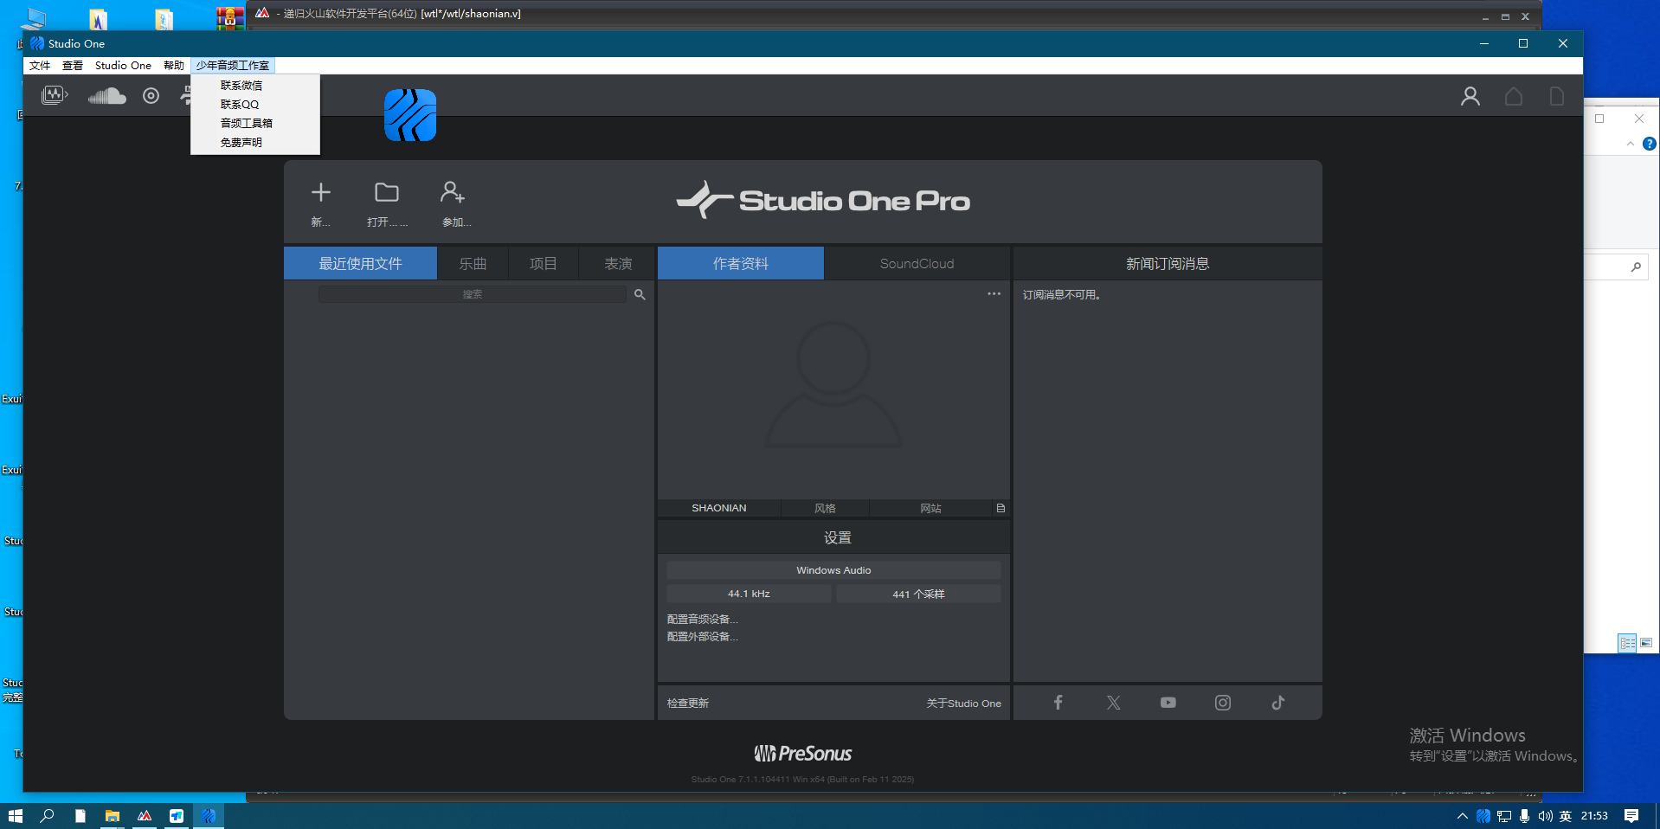Open the SoundCloud cloud toolbar icon
1660x829 pixels.
point(106,96)
